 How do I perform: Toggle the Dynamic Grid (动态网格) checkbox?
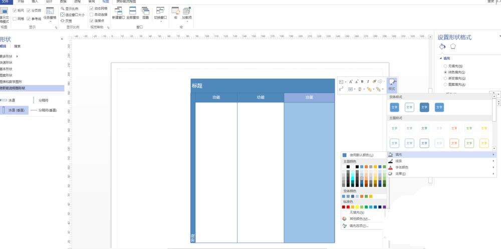tap(91, 8)
